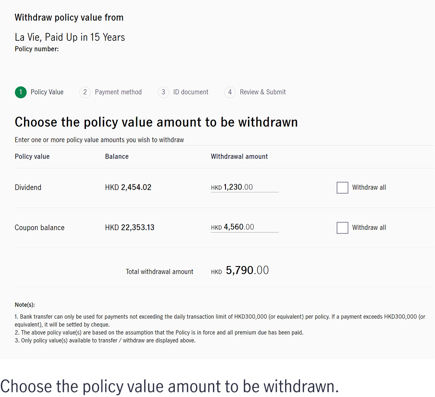This screenshot has height=397, width=435.
Task: Check Withdraw all for Coupon balance
Action: pyautogui.click(x=342, y=228)
